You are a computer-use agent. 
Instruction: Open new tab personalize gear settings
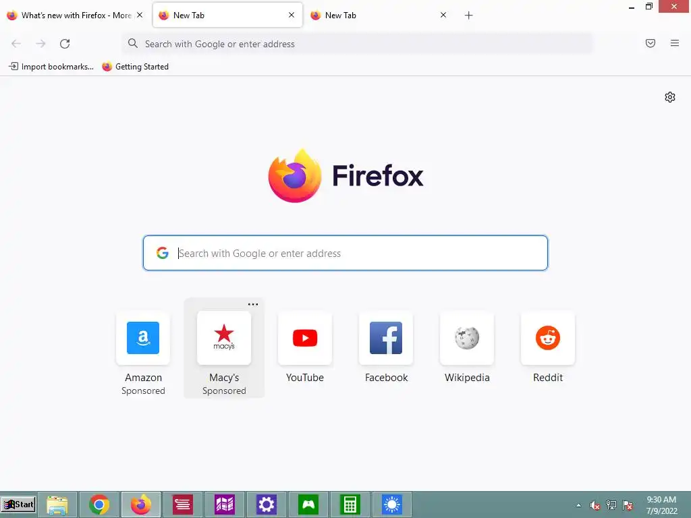pos(670,97)
